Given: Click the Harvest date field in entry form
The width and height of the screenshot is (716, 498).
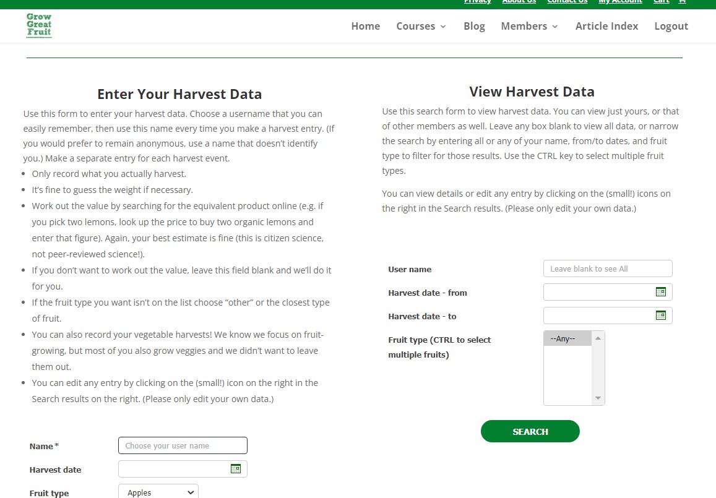Looking at the screenshot, I should tap(183, 469).
